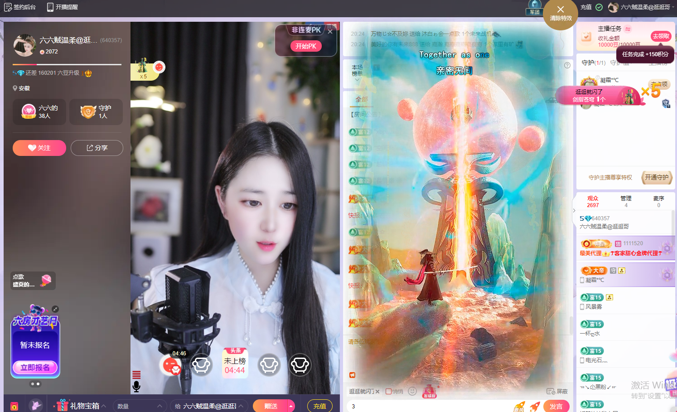
Task: Click the 安徽 location pin
Action: pyautogui.click(x=15, y=88)
